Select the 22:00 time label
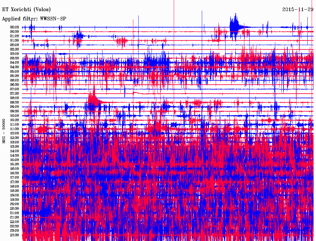This screenshot has height=241, width=316. pos(15,222)
